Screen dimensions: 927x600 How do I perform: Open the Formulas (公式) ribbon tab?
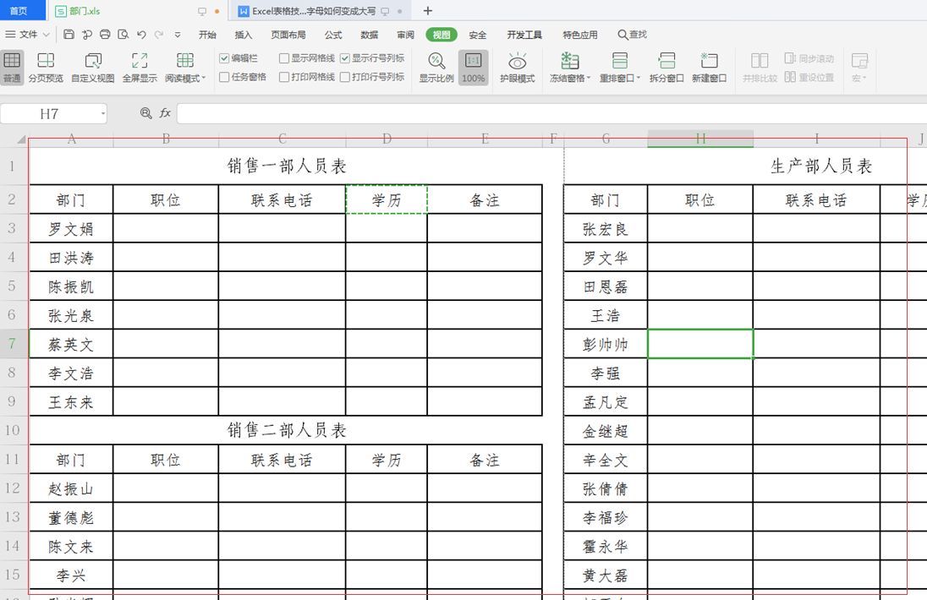333,35
